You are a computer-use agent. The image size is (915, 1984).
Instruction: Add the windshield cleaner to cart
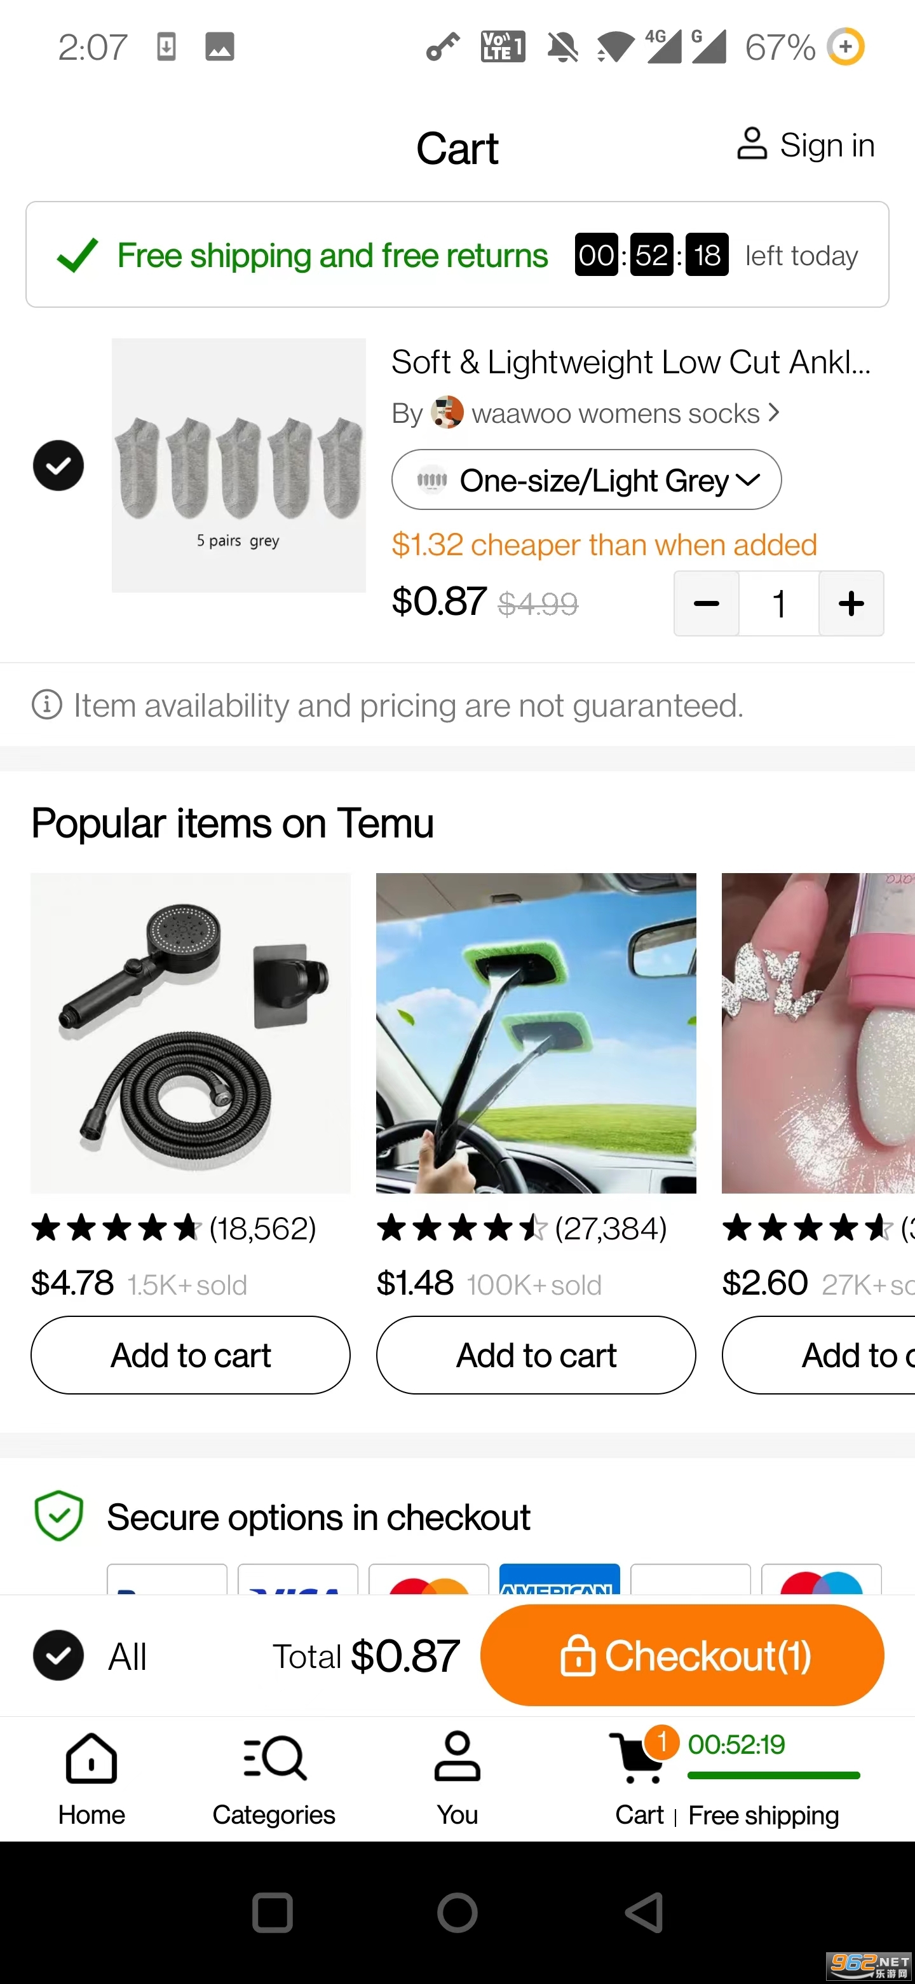point(536,1354)
